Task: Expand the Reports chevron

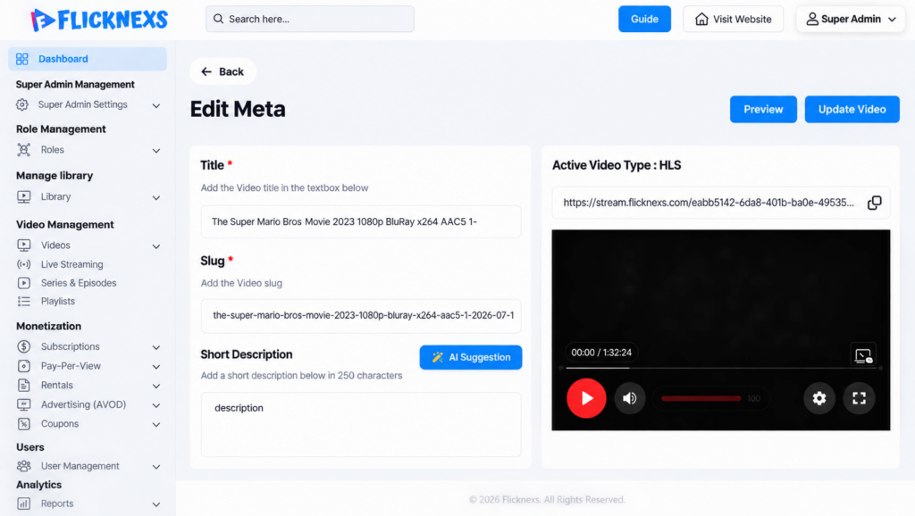Action: point(156,504)
